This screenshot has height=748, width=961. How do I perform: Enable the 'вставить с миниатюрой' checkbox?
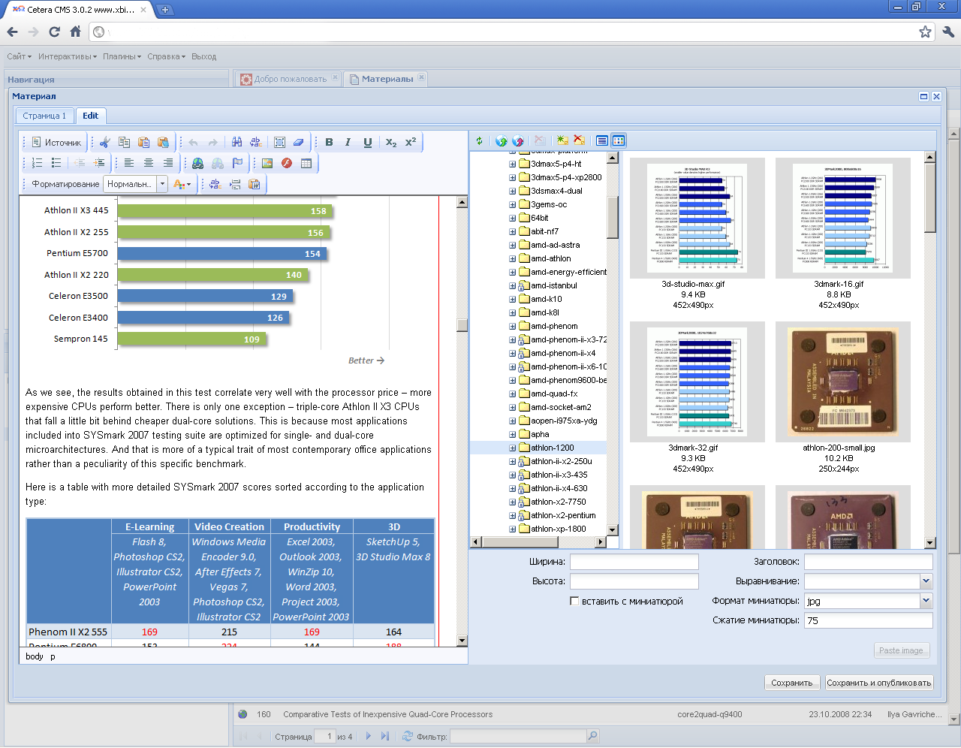574,601
